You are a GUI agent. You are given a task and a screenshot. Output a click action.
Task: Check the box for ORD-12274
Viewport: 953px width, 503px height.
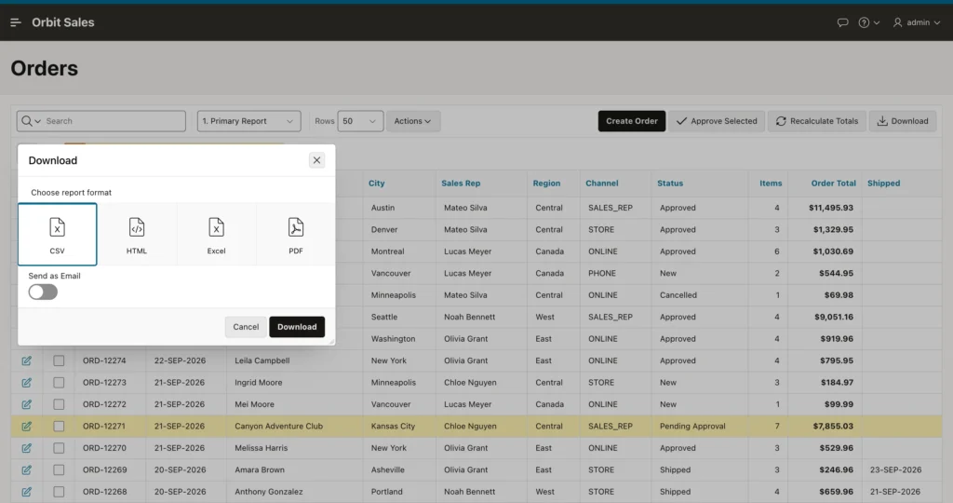point(59,360)
